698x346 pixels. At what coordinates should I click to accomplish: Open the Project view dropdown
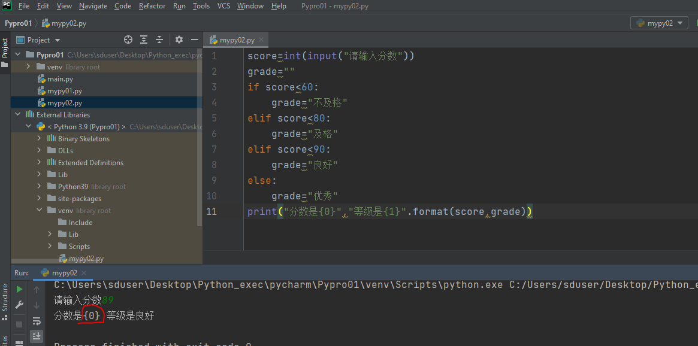58,40
